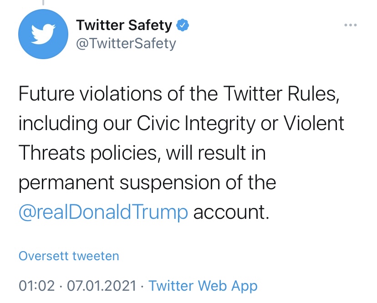Screen dimensions: 377x303
Task: Open the three-dot more options menu
Action: coord(351,25)
